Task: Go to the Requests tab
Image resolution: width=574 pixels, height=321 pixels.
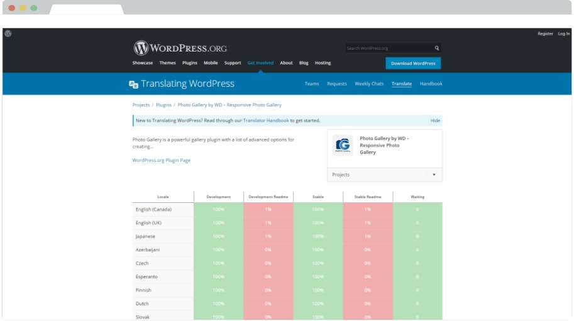Action: pyautogui.click(x=337, y=84)
